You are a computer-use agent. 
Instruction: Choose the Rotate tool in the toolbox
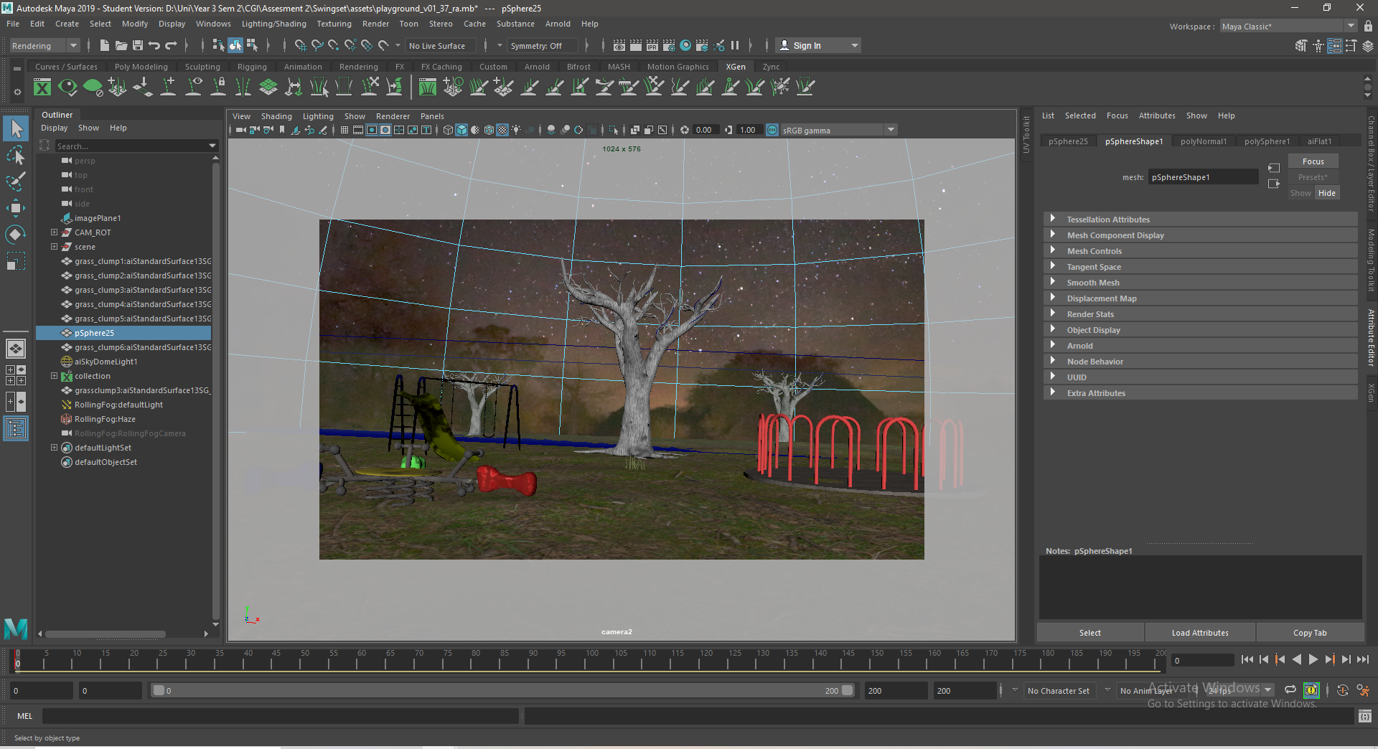(16, 235)
